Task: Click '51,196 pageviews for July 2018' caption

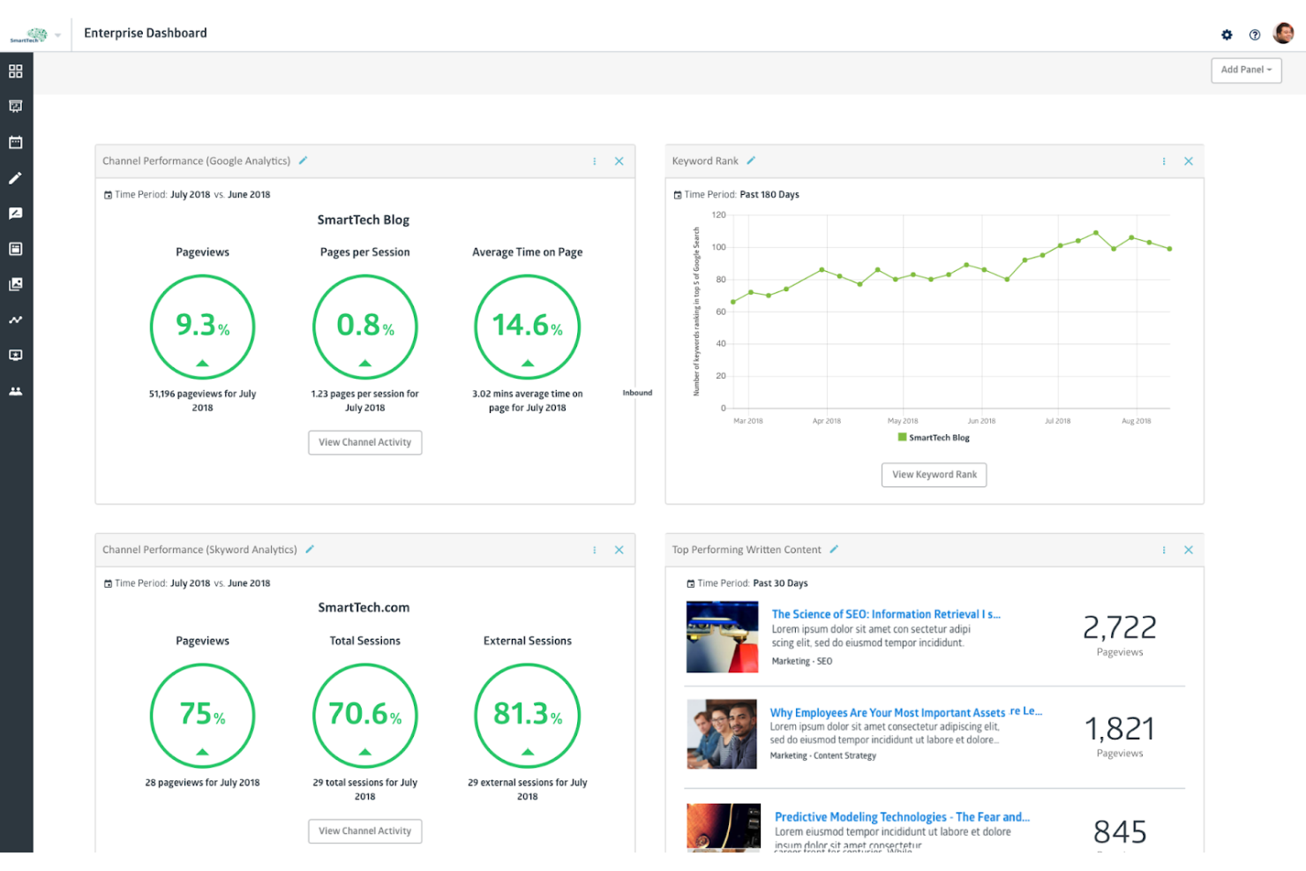Action: (202, 401)
